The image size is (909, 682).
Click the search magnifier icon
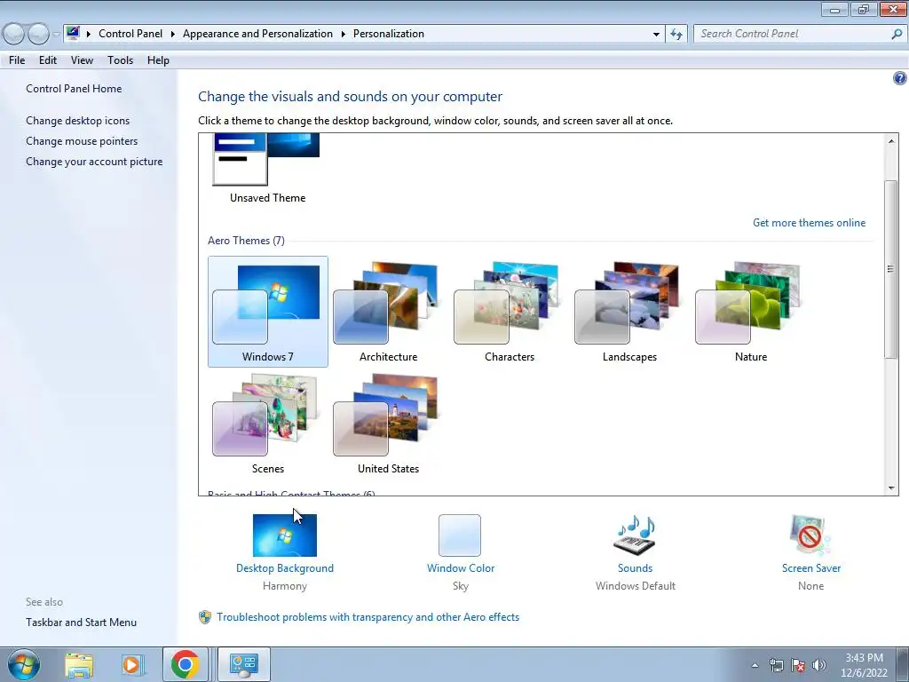pyautogui.click(x=897, y=35)
